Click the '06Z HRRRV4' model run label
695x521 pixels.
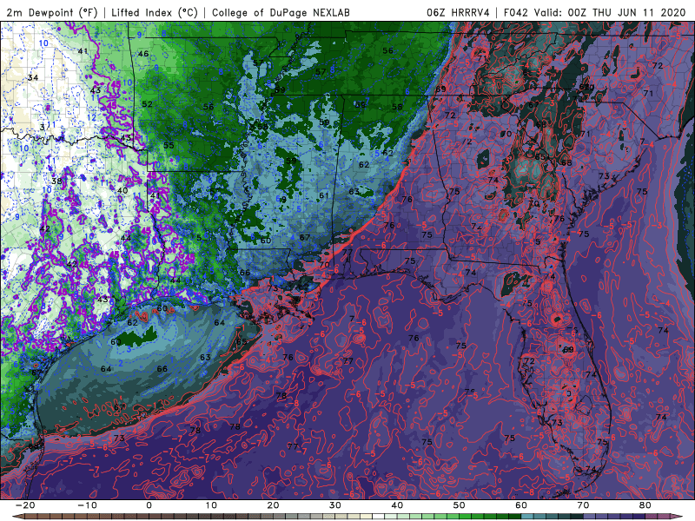click(x=458, y=12)
